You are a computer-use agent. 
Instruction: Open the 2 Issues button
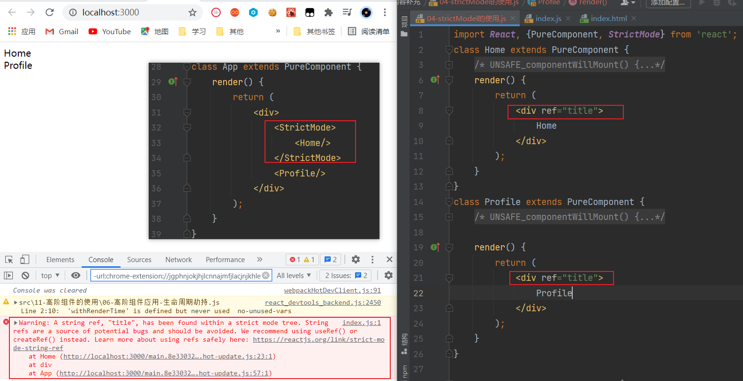click(x=346, y=276)
